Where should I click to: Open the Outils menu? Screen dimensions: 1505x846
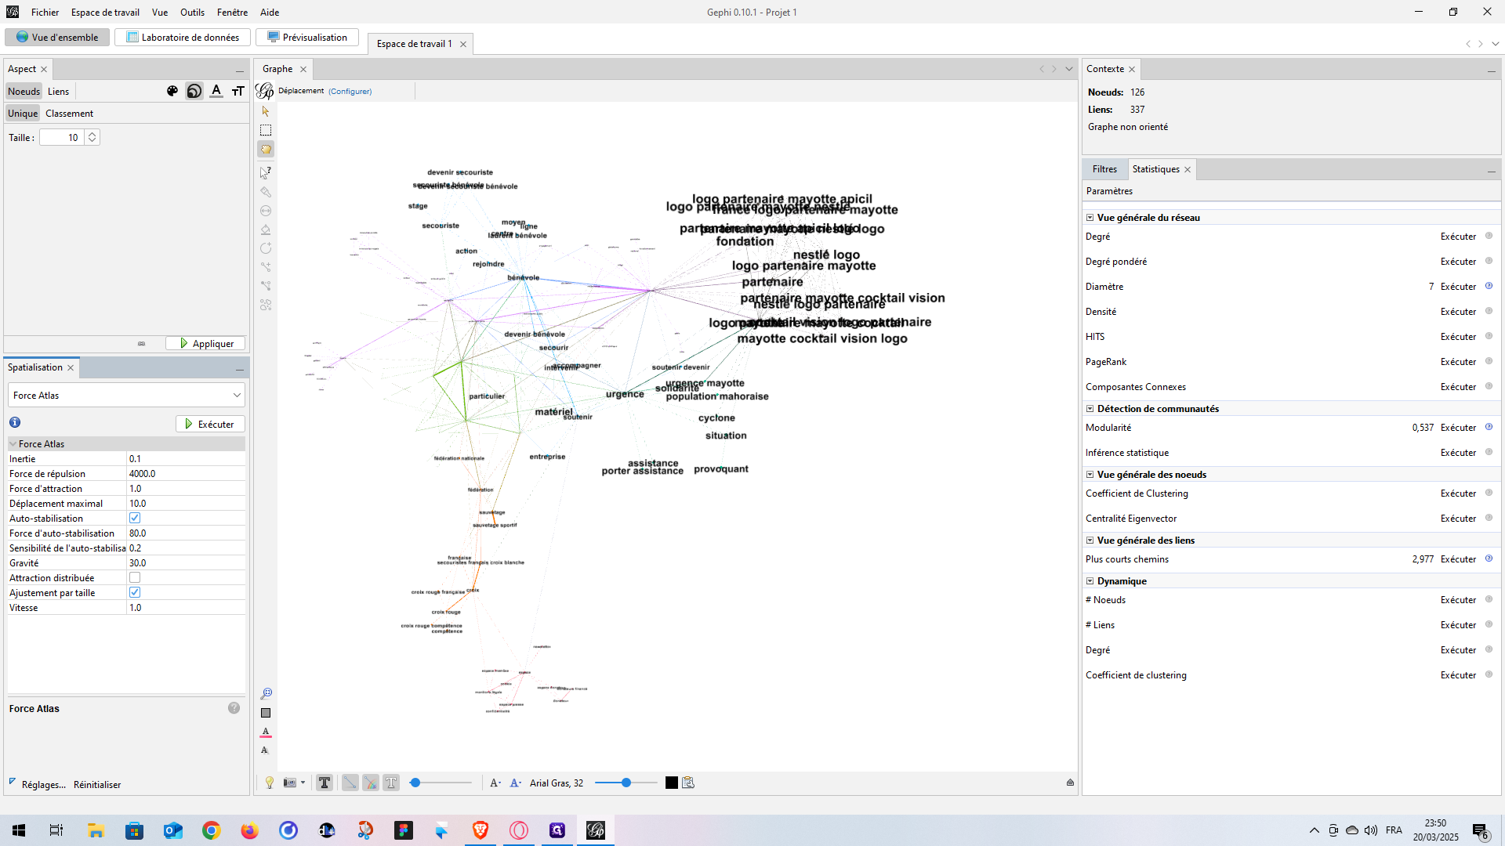[192, 12]
